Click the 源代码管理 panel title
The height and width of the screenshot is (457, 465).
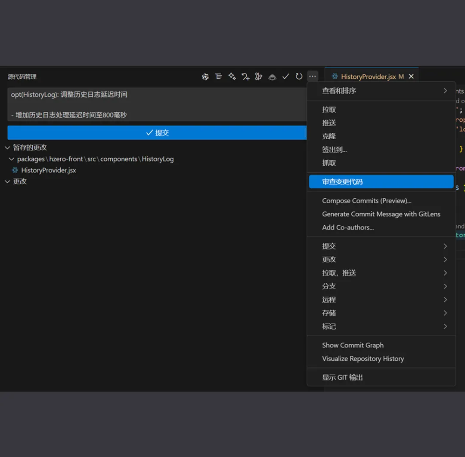22,77
